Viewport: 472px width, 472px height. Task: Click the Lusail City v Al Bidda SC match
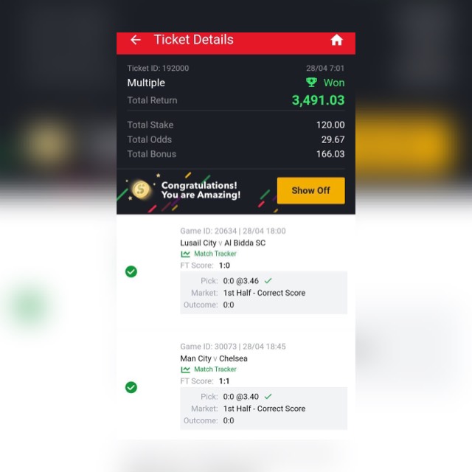coord(223,243)
